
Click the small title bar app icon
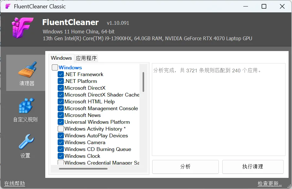tap(8, 6)
